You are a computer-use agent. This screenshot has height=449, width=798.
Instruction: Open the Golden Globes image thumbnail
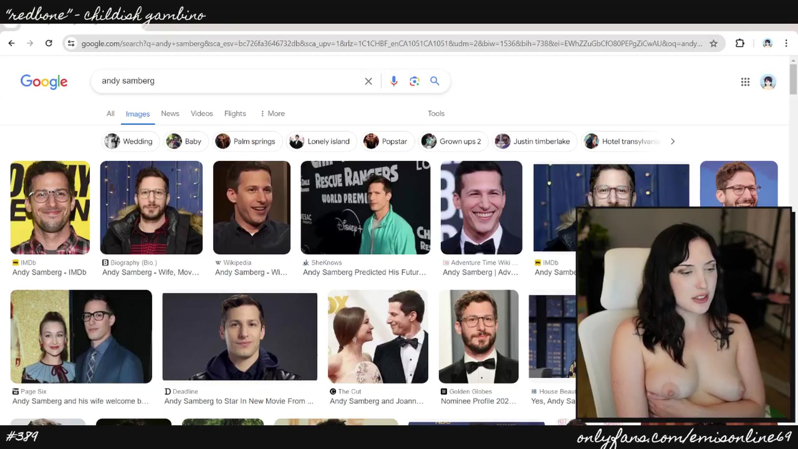pos(479,336)
